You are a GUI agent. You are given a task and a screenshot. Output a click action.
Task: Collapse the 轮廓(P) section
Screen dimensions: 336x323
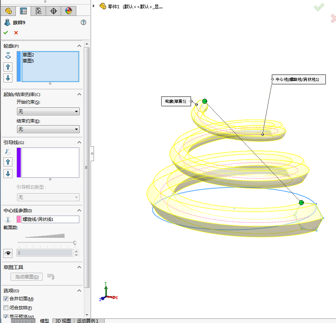[x=79, y=46]
